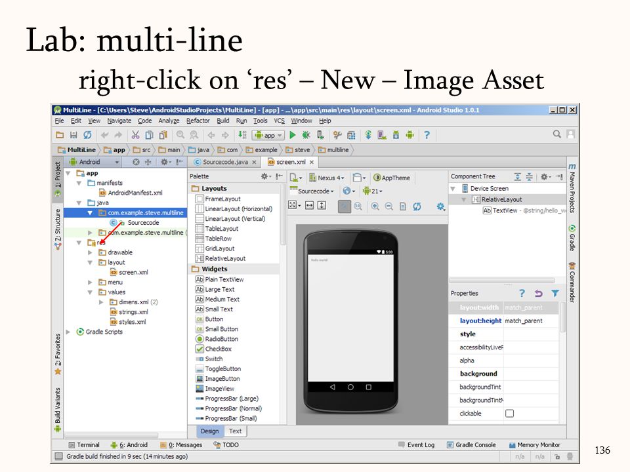The height and width of the screenshot is (472, 630).
Task: Open the Maven Projects side panel
Action: tap(572, 188)
